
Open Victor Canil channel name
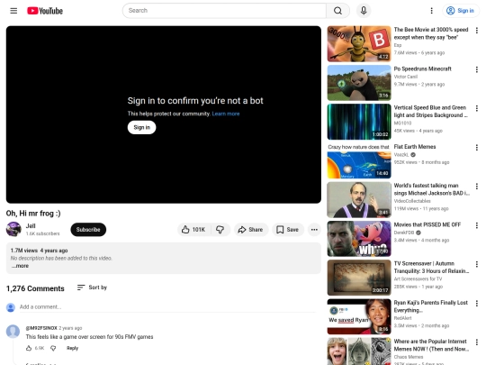tap(406, 77)
